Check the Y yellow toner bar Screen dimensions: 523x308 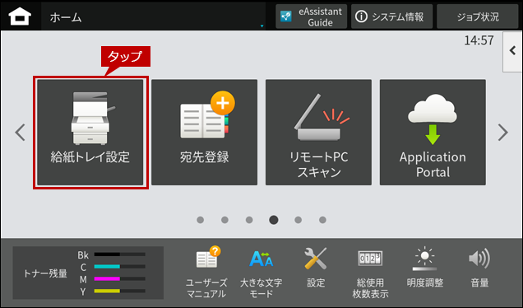point(119,291)
